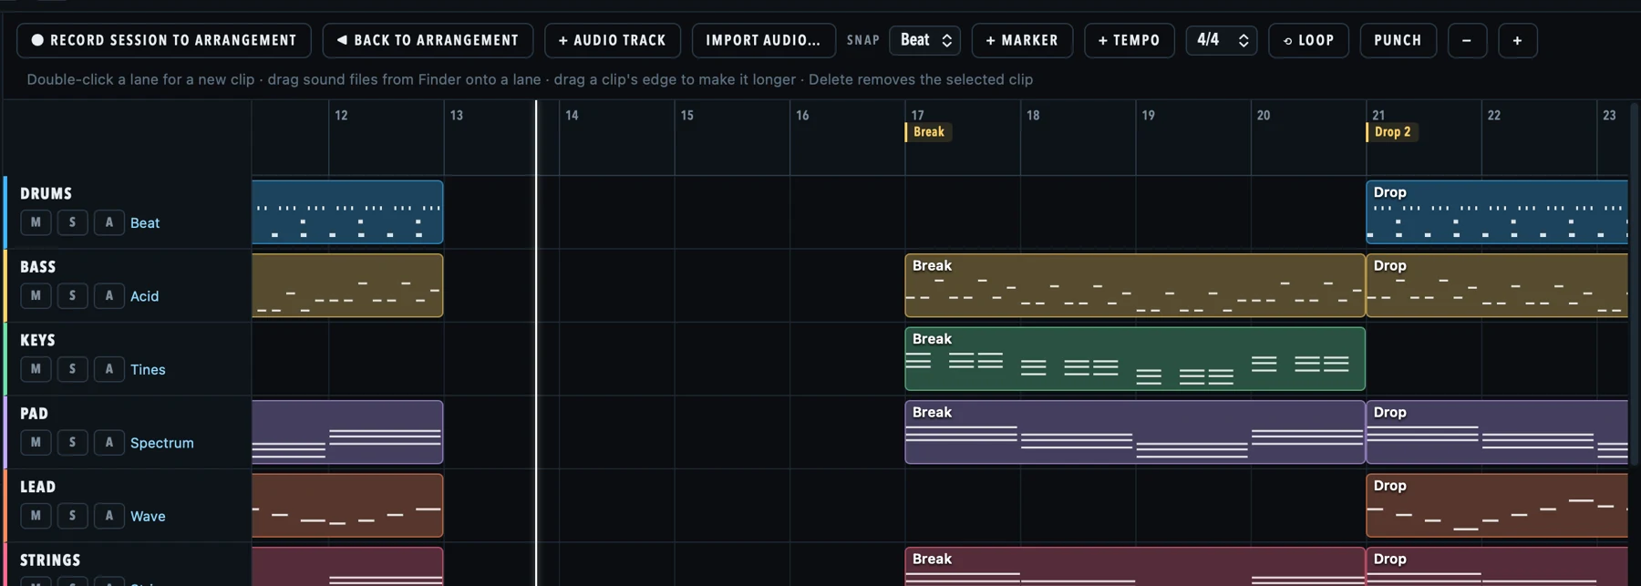Select the Pad Break clip
This screenshot has height=586, width=1641.
click(1135, 432)
